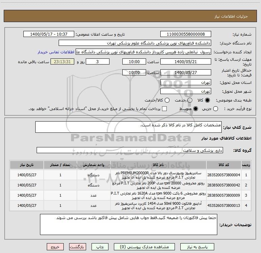Click the days remaining field showing 3

point(98,61)
